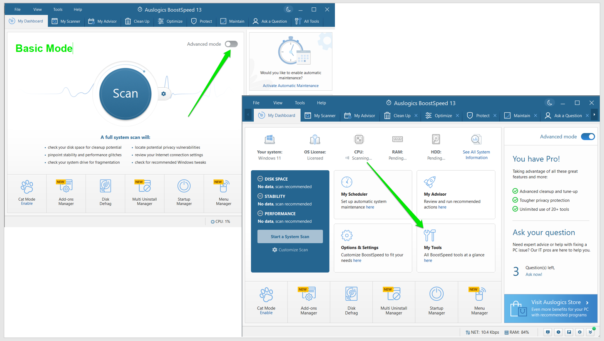604x341 pixels.
Task: Click clock icon in front status bar
Action: pos(558,332)
